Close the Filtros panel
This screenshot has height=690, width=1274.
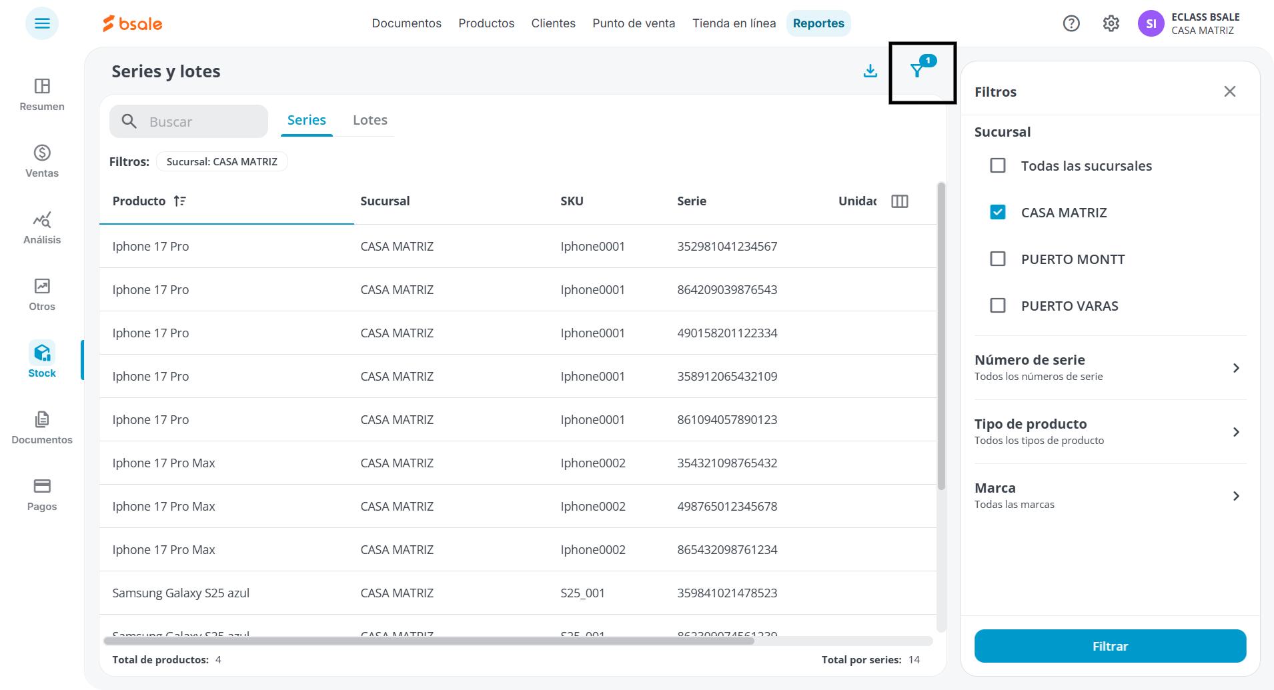click(x=1230, y=91)
